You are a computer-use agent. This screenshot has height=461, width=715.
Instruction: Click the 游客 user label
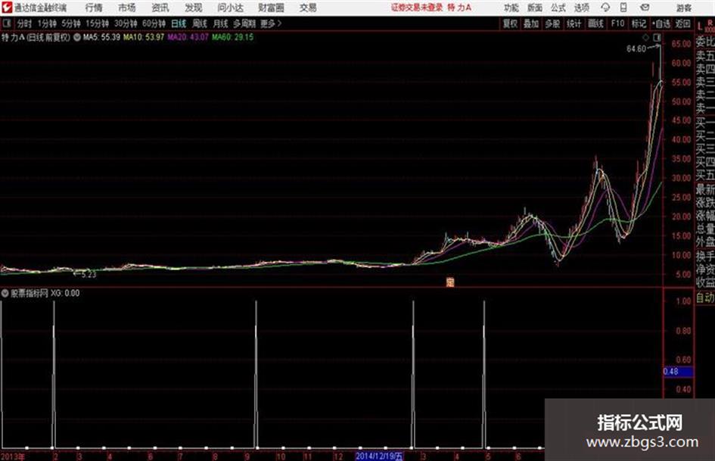[684, 8]
